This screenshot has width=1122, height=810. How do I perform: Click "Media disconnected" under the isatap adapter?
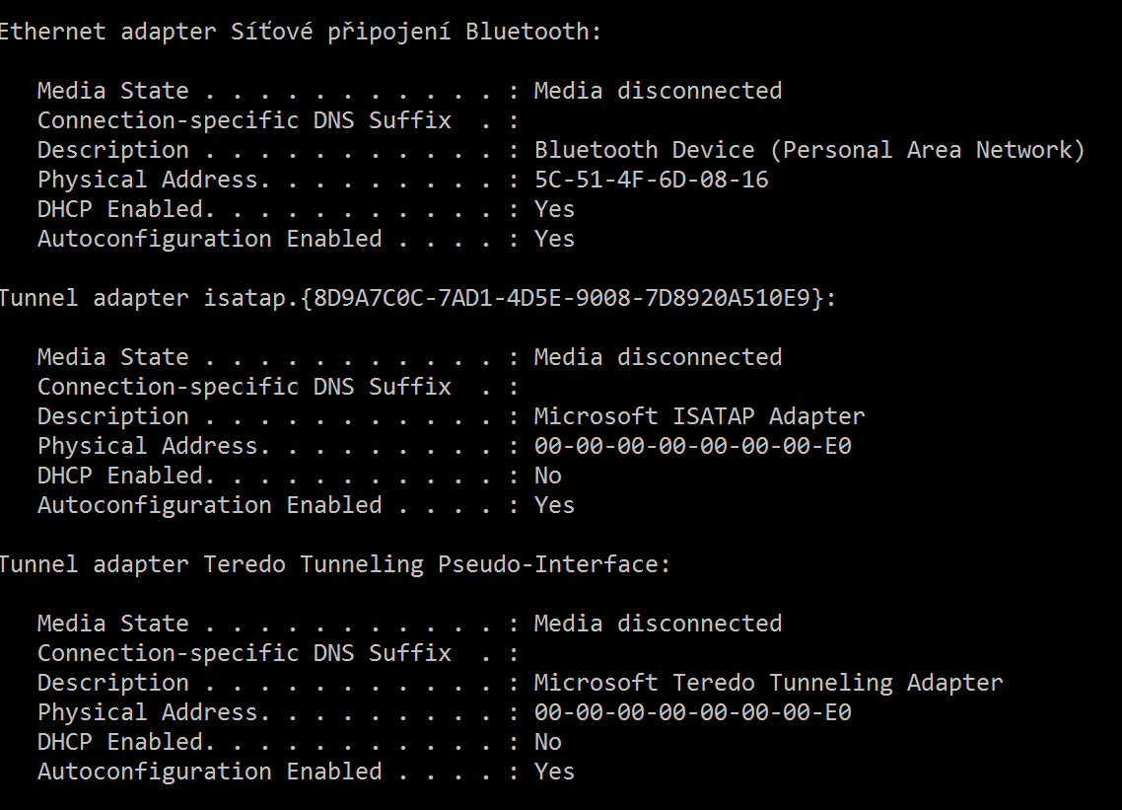(x=658, y=357)
